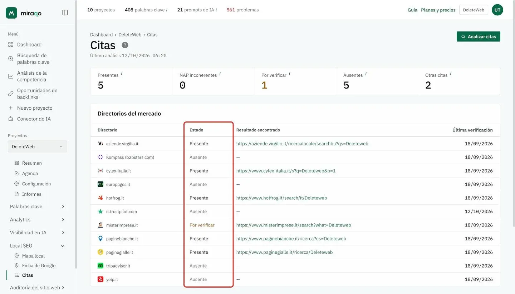515x294 pixels.
Task: Open the DeleteWeb project dropdown in the sidebar
Action: coord(38,146)
